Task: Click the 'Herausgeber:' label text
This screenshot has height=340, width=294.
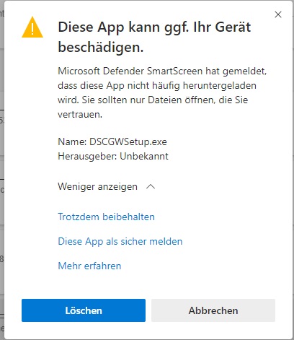Action: coord(87,157)
